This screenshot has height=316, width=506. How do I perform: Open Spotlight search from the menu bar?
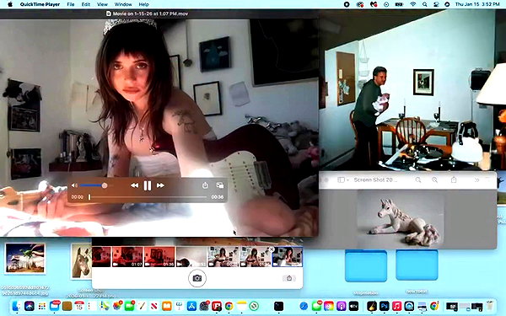tap(425, 4)
